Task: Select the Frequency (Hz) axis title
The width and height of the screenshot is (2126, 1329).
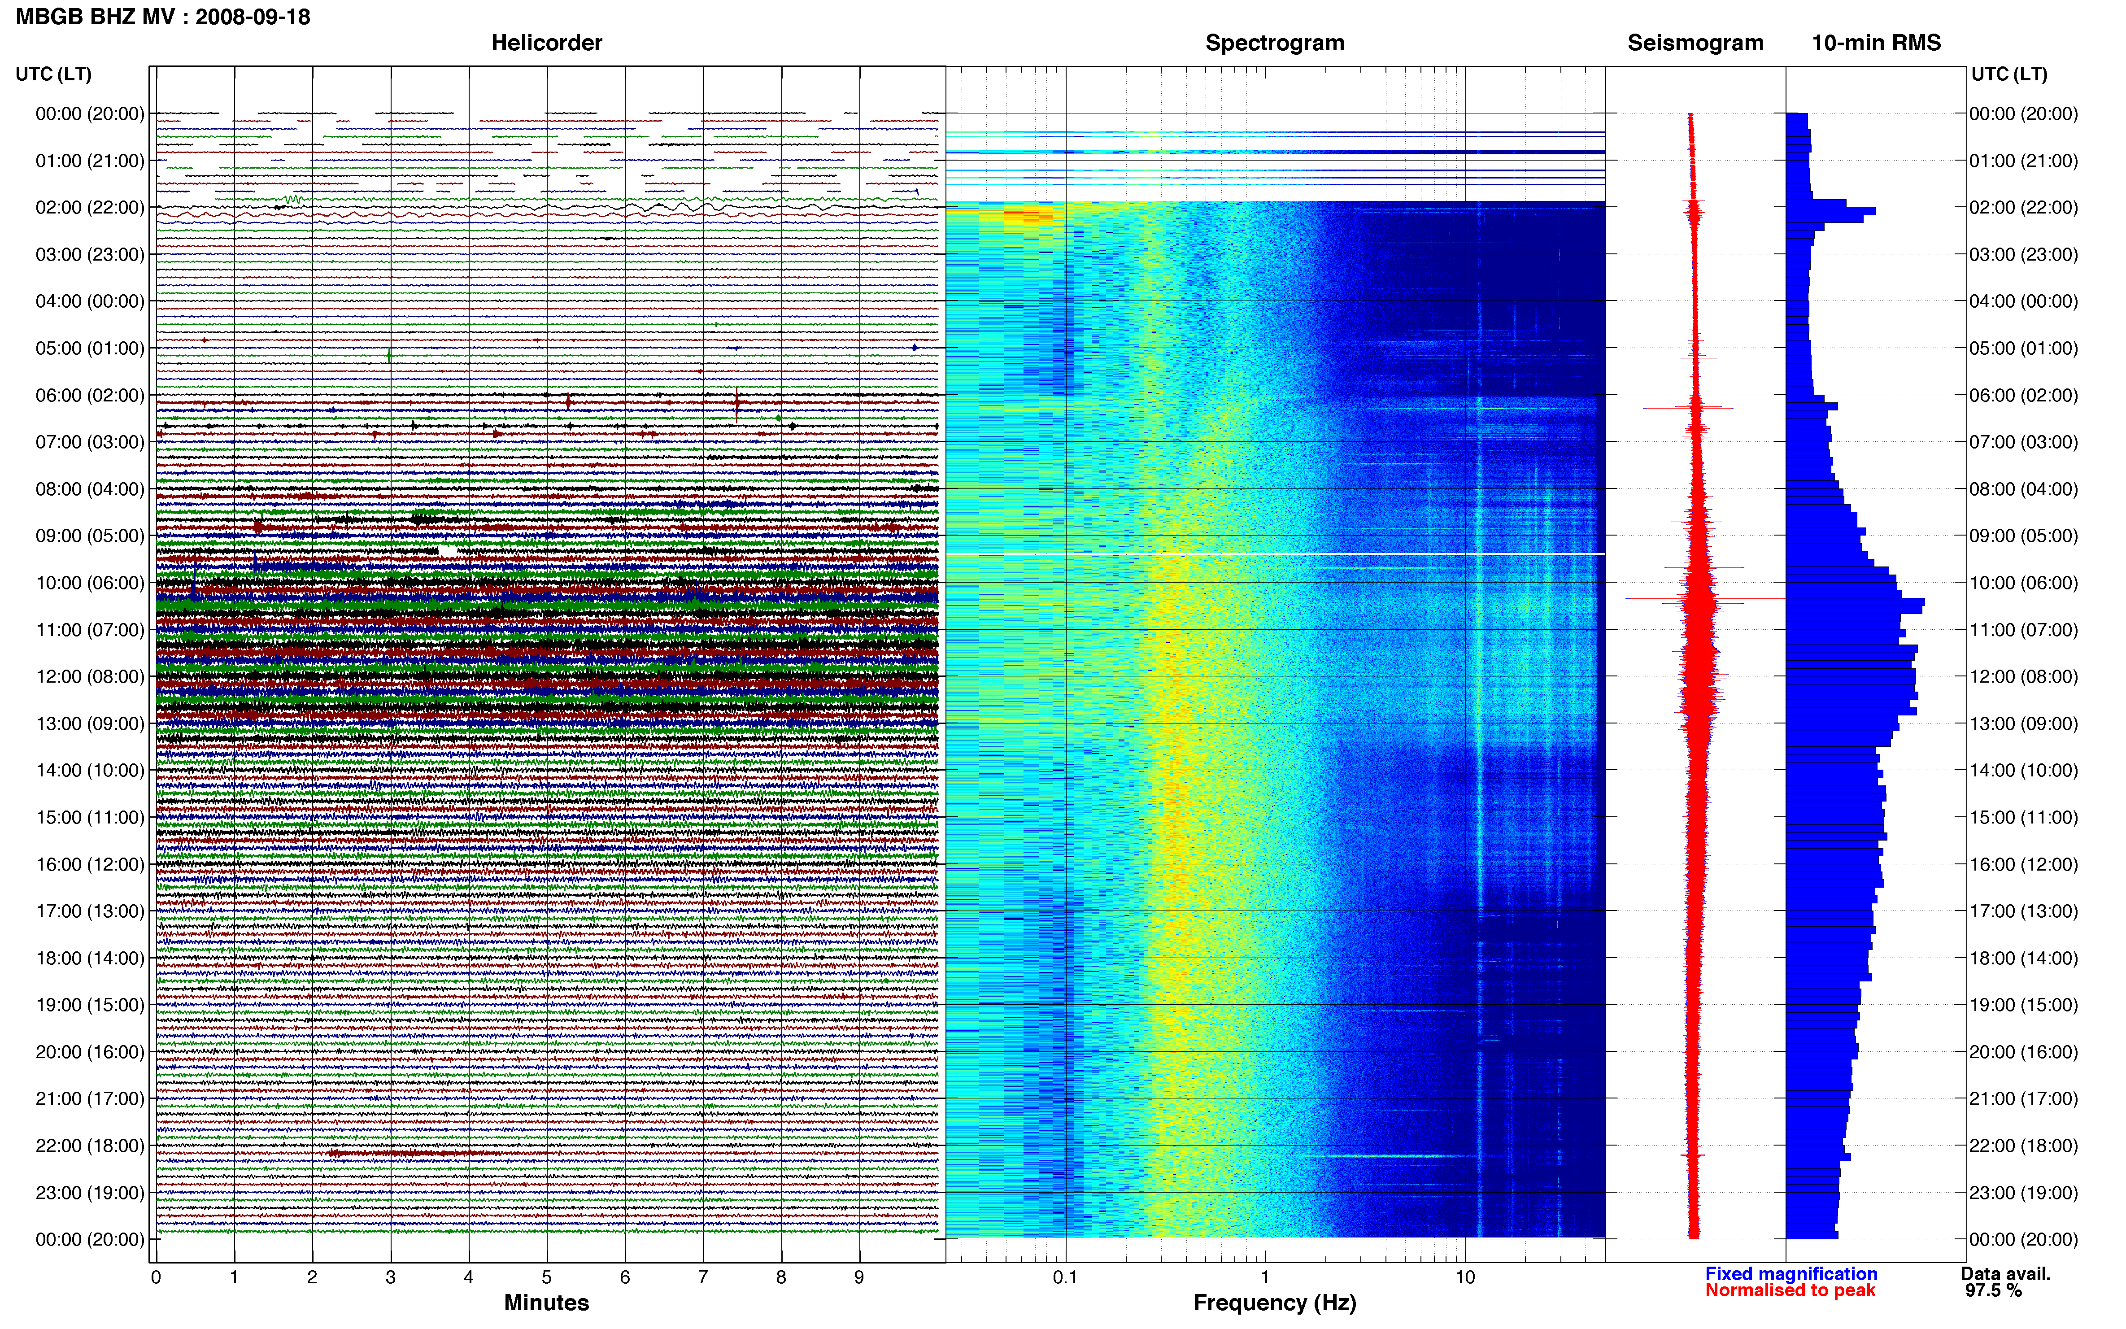Action: point(1274,1303)
